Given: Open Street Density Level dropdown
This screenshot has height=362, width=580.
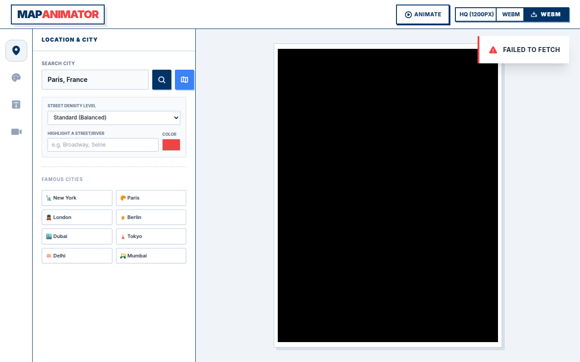Looking at the screenshot, I should 114,118.
